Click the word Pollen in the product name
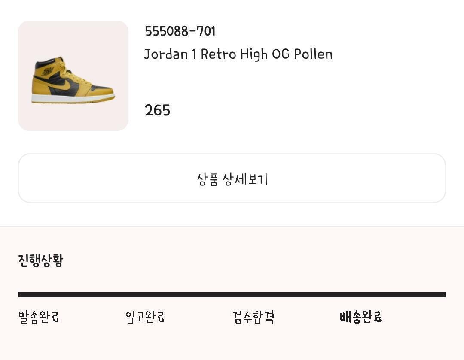The width and height of the screenshot is (464, 360). point(313,54)
